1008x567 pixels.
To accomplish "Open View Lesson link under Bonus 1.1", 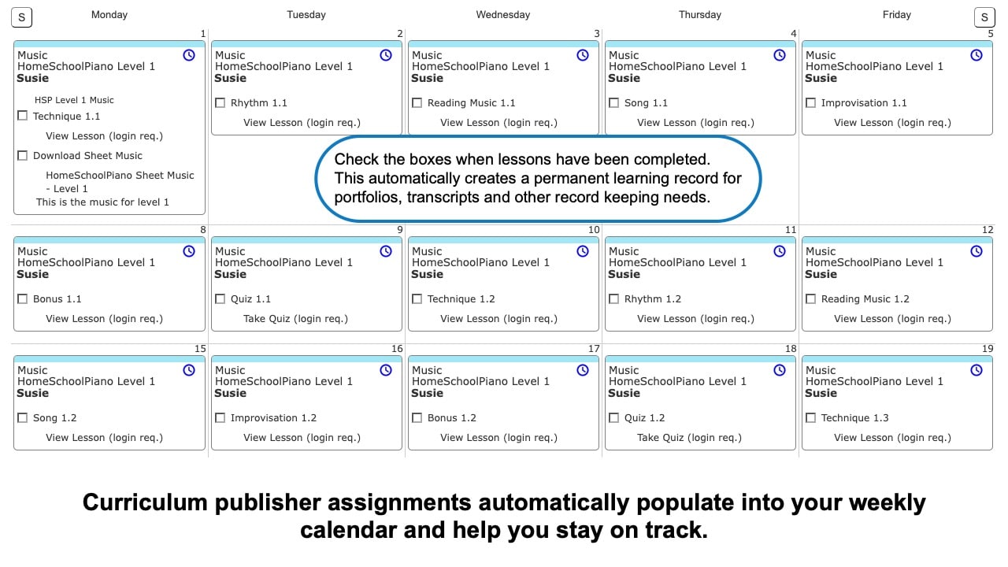I will pos(105,318).
